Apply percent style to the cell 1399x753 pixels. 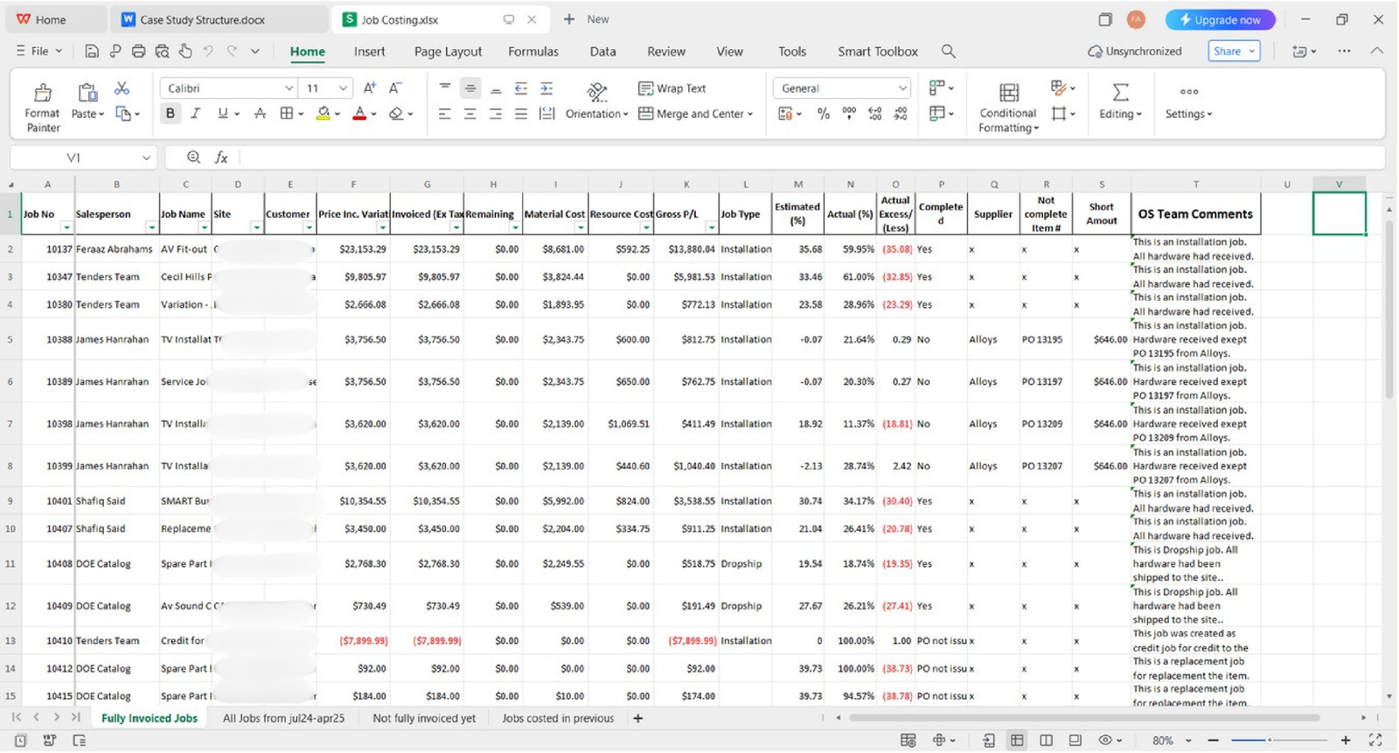pyautogui.click(x=823, y=114)
